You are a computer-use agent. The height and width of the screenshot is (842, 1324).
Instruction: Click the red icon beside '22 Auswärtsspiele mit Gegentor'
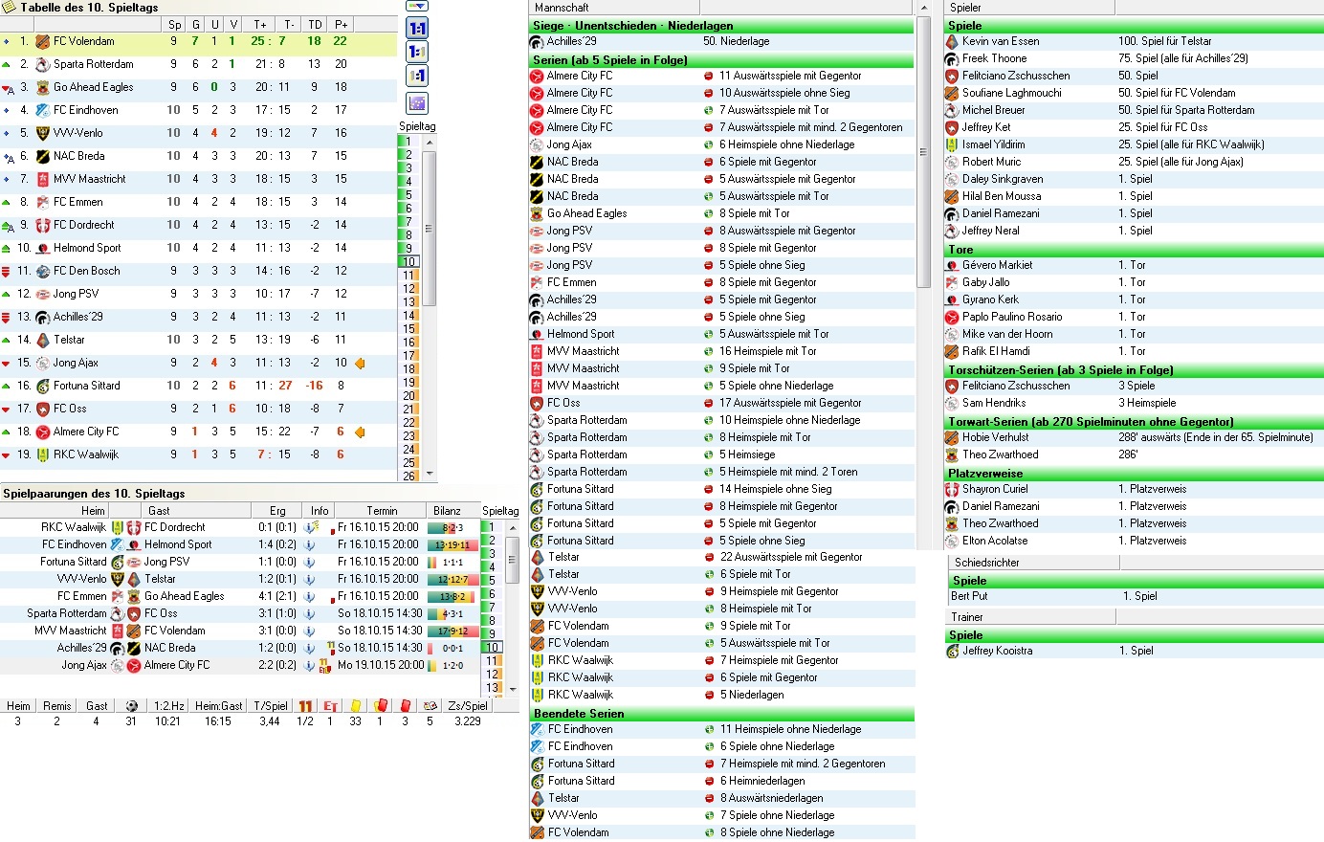point(709,557)
